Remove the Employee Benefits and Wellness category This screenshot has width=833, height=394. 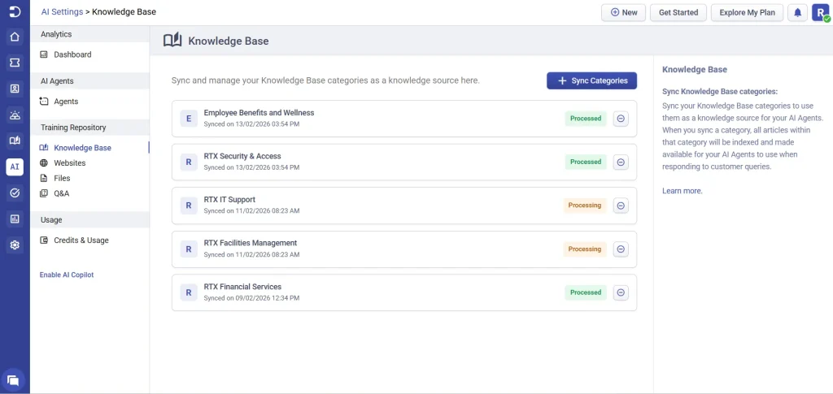pyautogui.click(x=621, y=119)
